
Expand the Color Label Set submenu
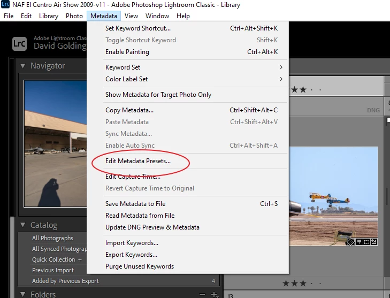tap(188, 79)
